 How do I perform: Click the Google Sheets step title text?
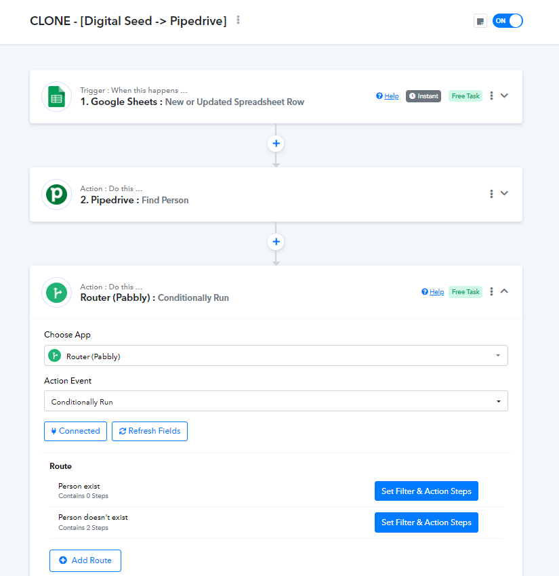(192, 102)
